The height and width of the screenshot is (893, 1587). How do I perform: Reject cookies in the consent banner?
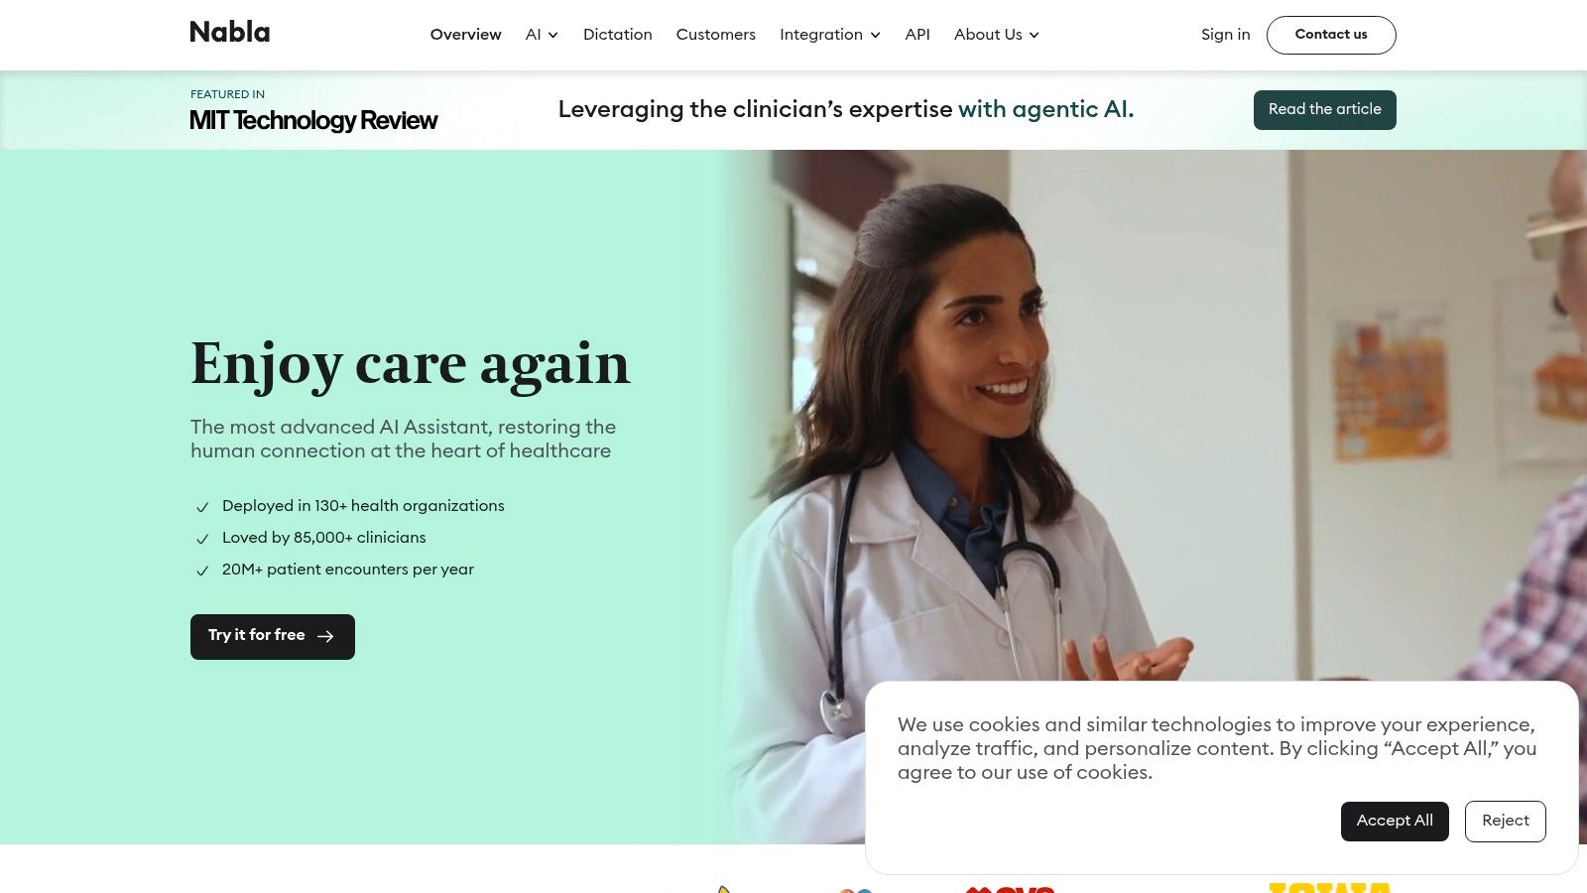(1506, 822)
